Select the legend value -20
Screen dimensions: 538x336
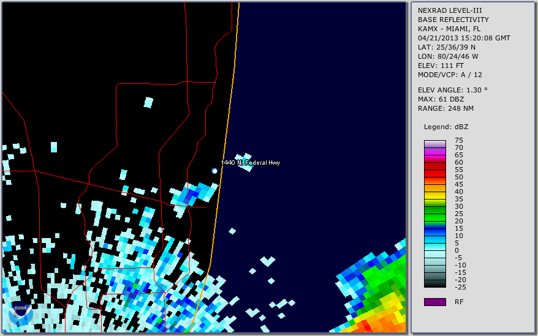[x=460, y=280]
